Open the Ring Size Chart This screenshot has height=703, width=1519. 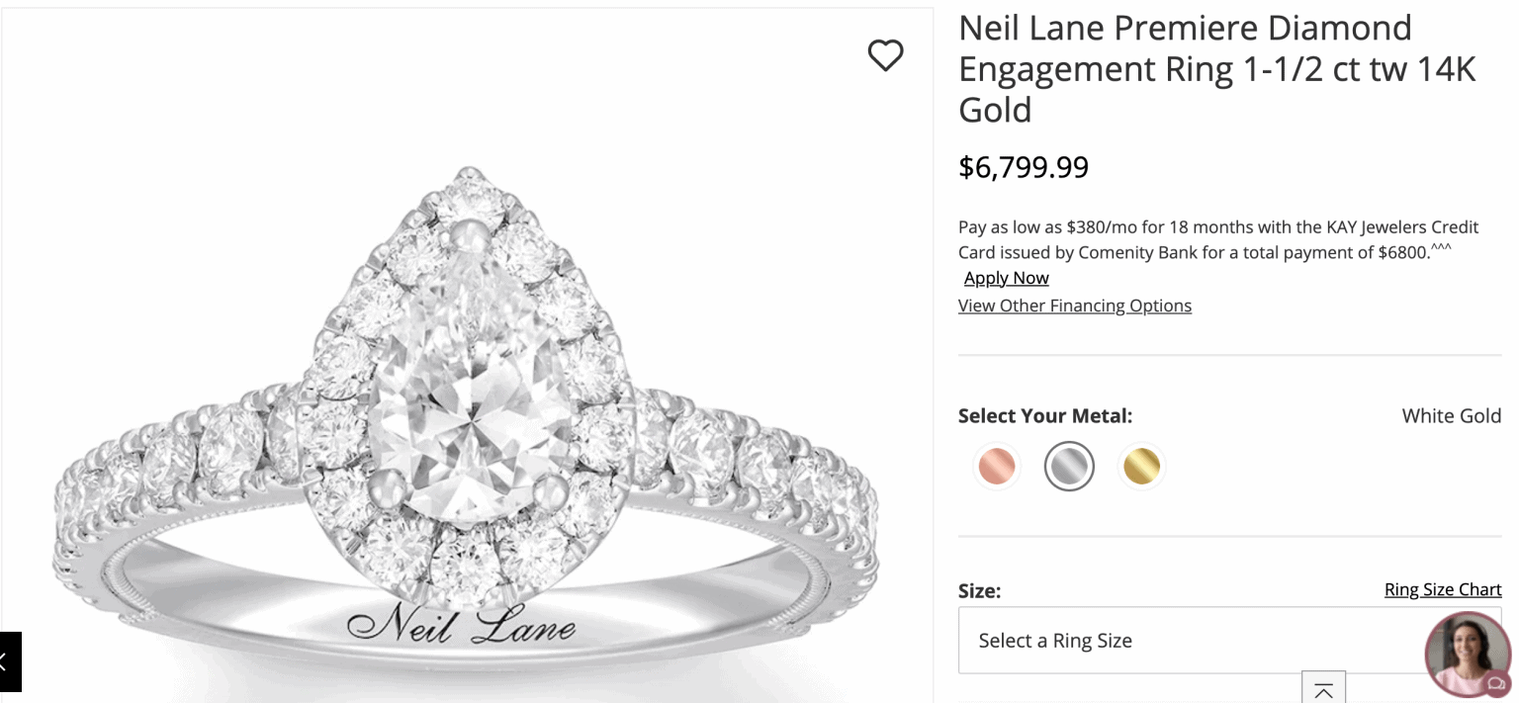click(1443, 588)
